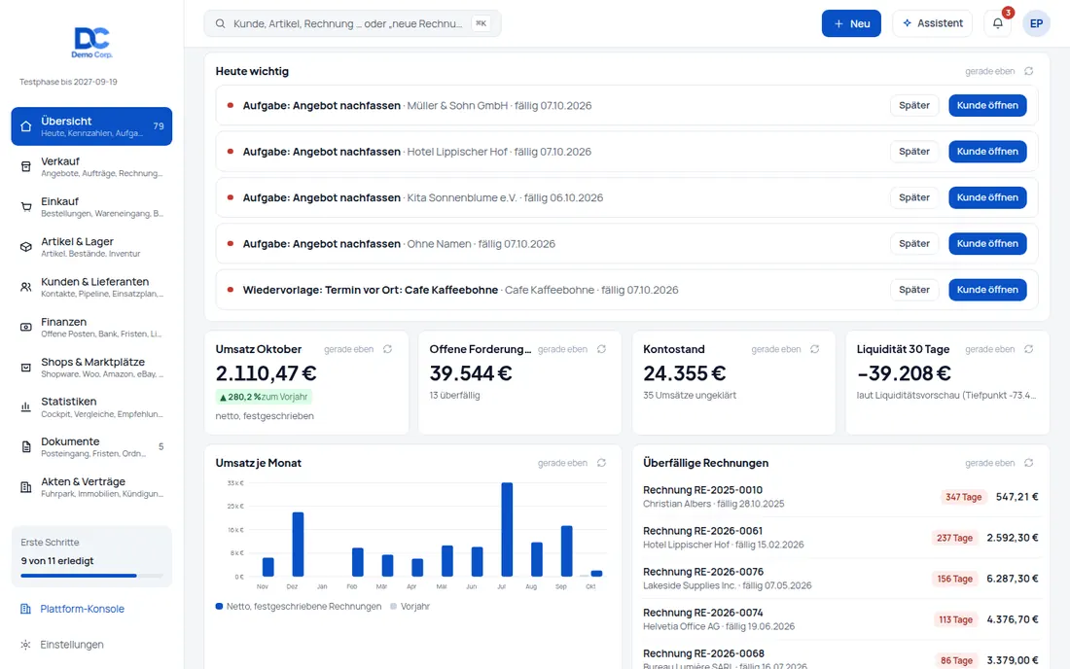Open invoice RE-2026-0061

840,538
